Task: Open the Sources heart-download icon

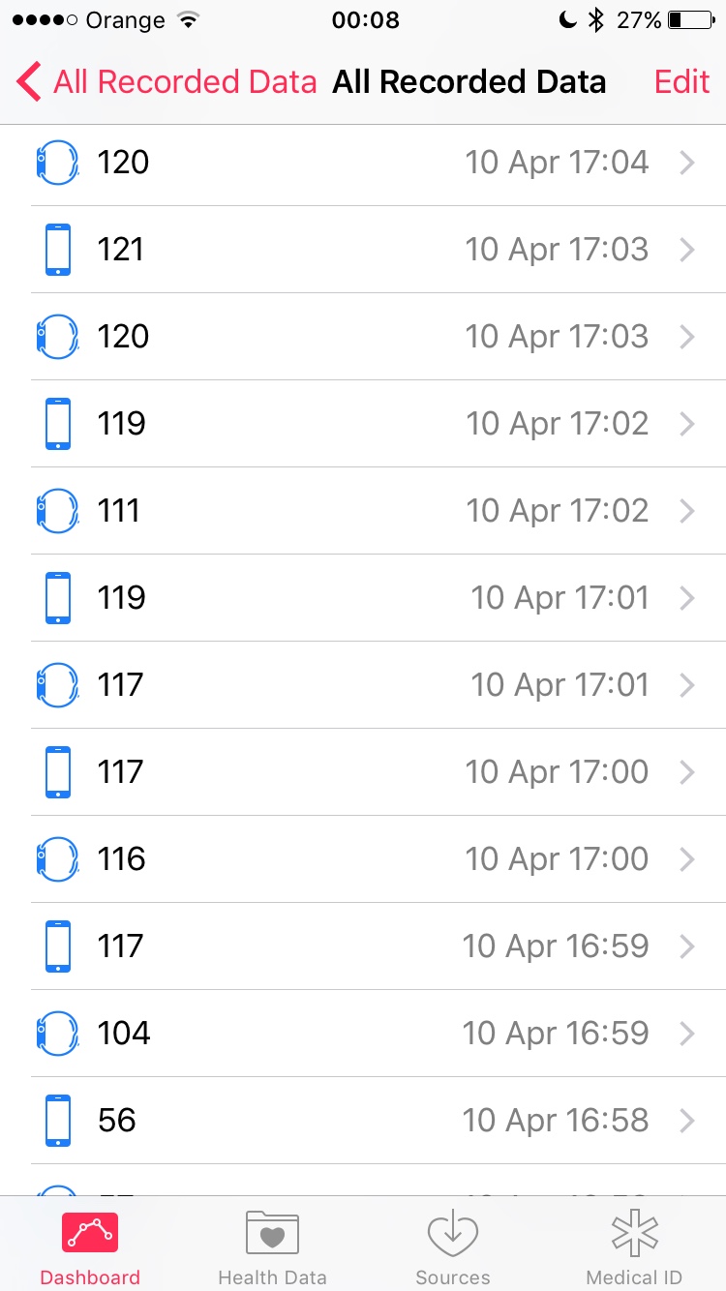Action: (x=452, y=1235)
